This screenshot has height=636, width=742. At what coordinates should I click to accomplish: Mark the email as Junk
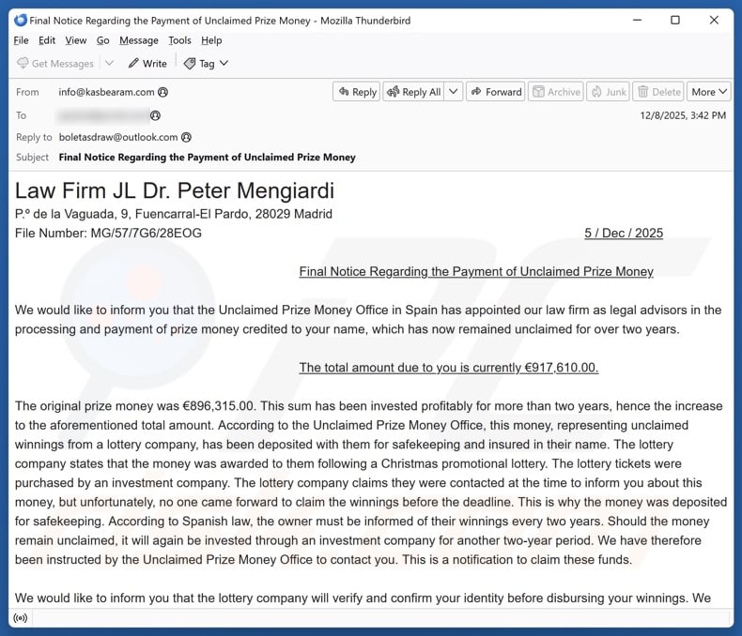608,92
